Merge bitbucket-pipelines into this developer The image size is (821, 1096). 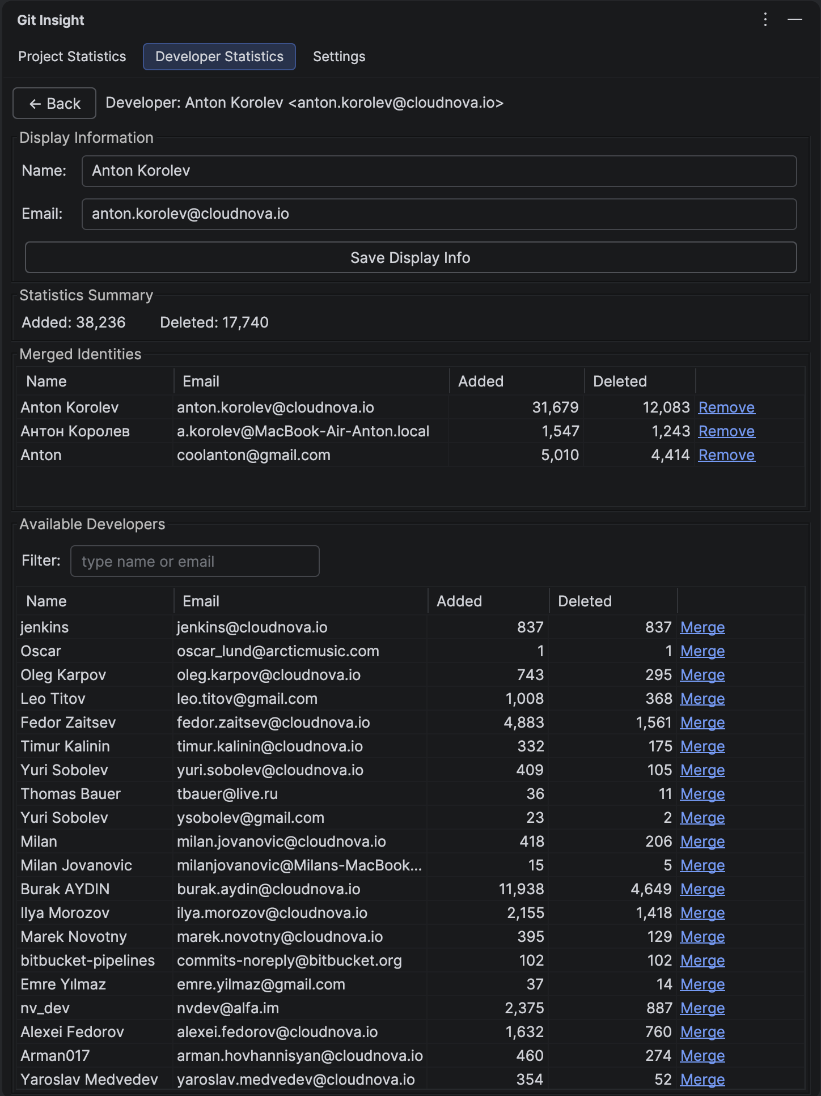[x=702, y=961]
